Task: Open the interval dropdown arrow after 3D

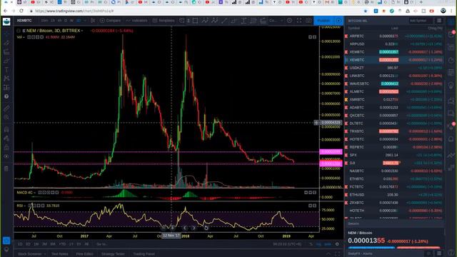Action: [x=85, y=21]
